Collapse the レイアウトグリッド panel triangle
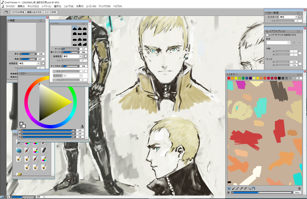Image resolution: width=307 pixels, height=199 pixels. [266, 31]
